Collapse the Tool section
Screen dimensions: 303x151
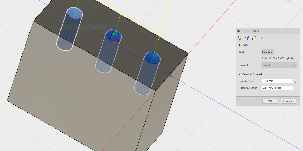click(239, 45)
